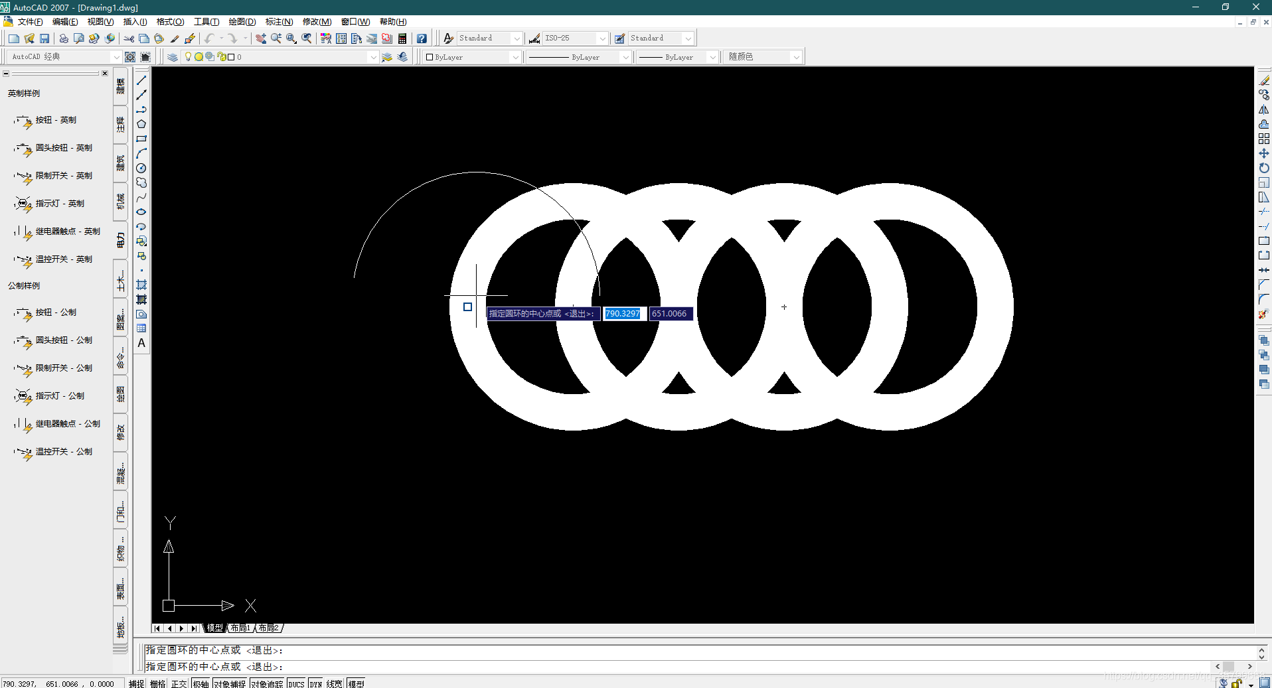The width and height of the screenshot is (1272, 688).
Task: Close the tool palette with X button
Action: coord(105,73)
